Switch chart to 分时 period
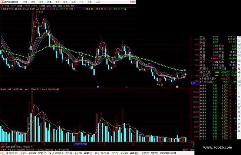This screenshot has height=155, width=241. [x=7, y=6]
